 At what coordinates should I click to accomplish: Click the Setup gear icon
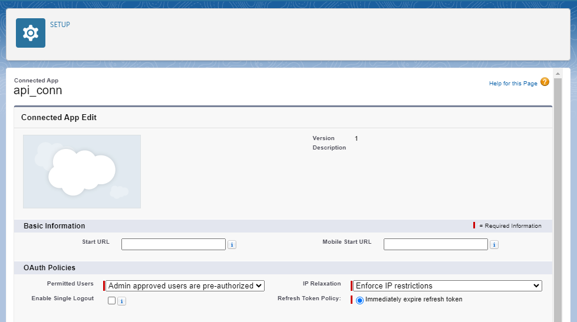31,33
